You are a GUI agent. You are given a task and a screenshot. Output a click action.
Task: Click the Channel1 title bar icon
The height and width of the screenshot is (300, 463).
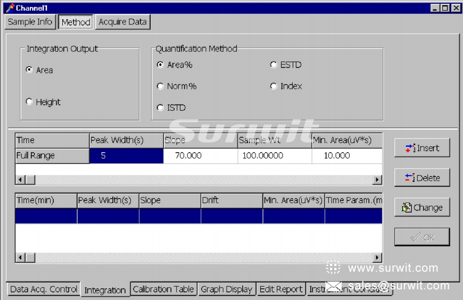tap(9, 8)
